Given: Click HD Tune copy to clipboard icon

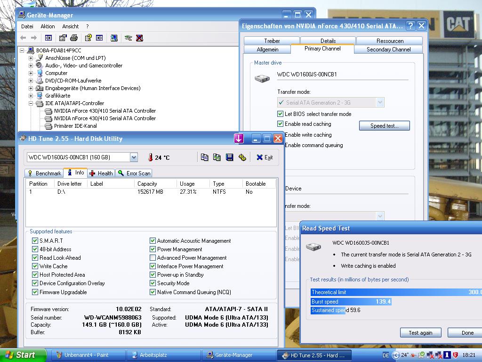Looking at the screenshot, I should 204,157.
